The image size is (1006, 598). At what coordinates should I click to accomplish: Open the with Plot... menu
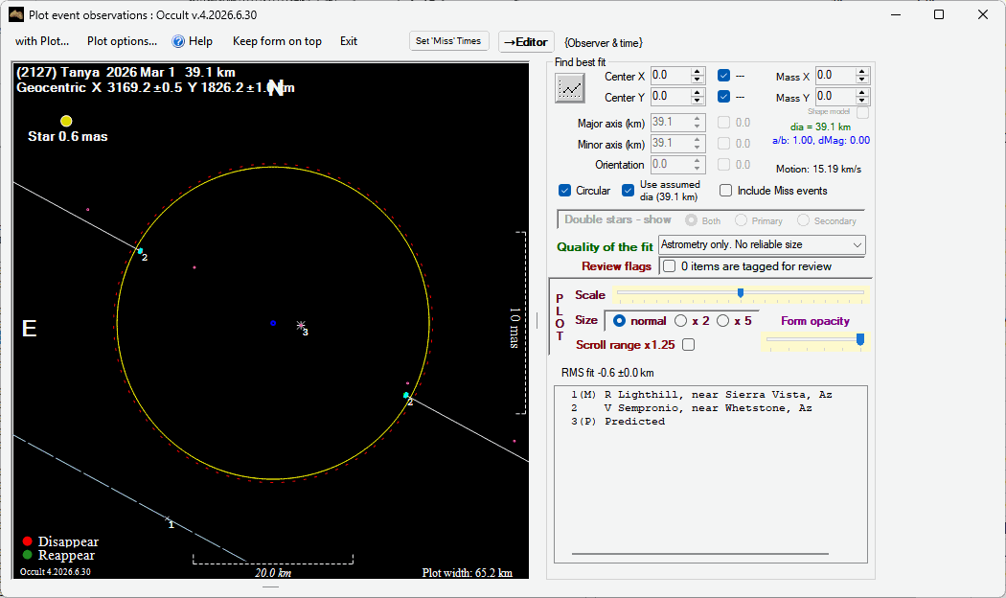[42, 41]
